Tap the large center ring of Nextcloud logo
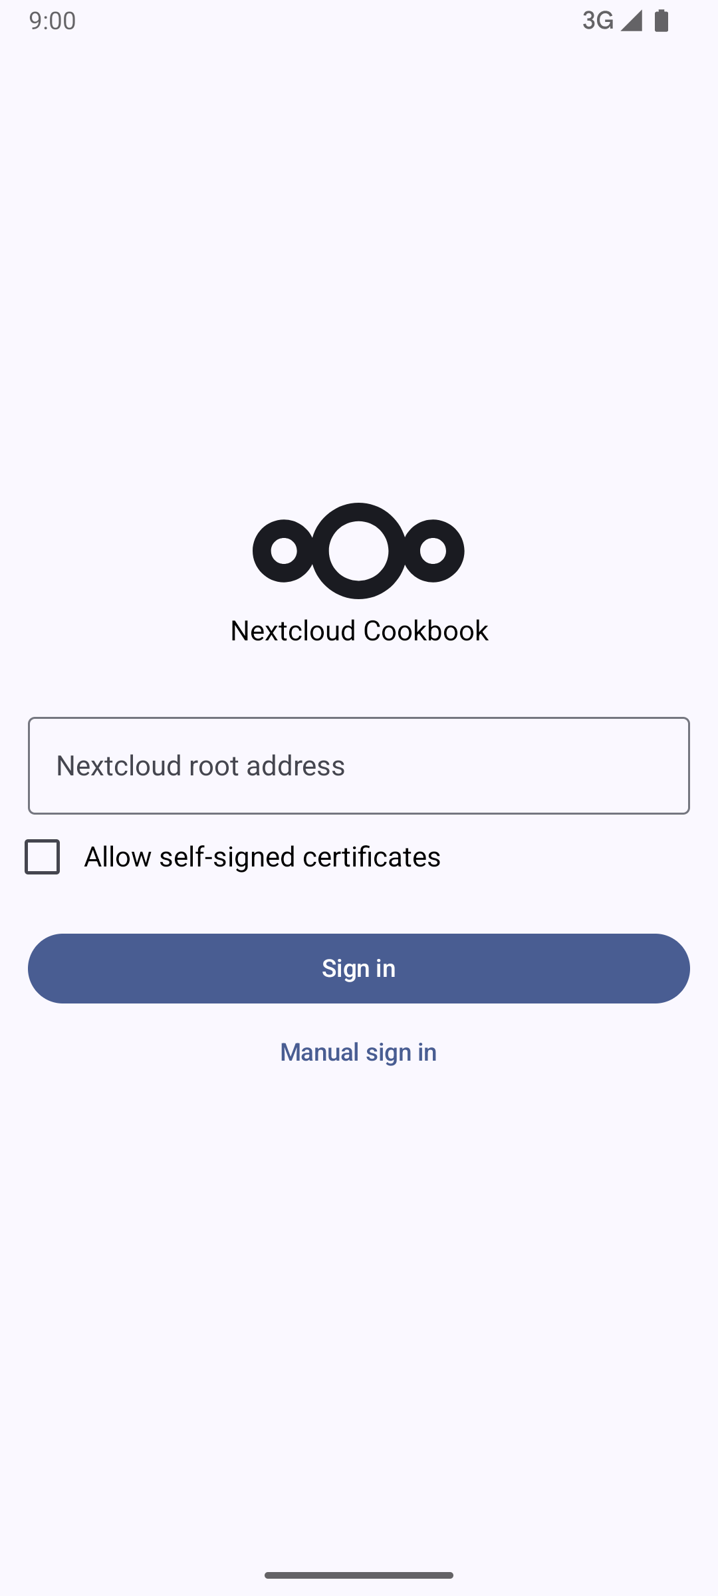718x1596 pixels. point(358,551)
